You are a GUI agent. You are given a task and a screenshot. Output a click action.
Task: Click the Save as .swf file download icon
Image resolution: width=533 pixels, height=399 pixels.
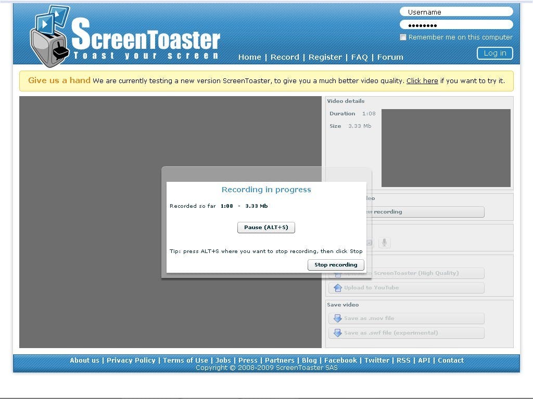pyautogui.click(x=337, y=333)
